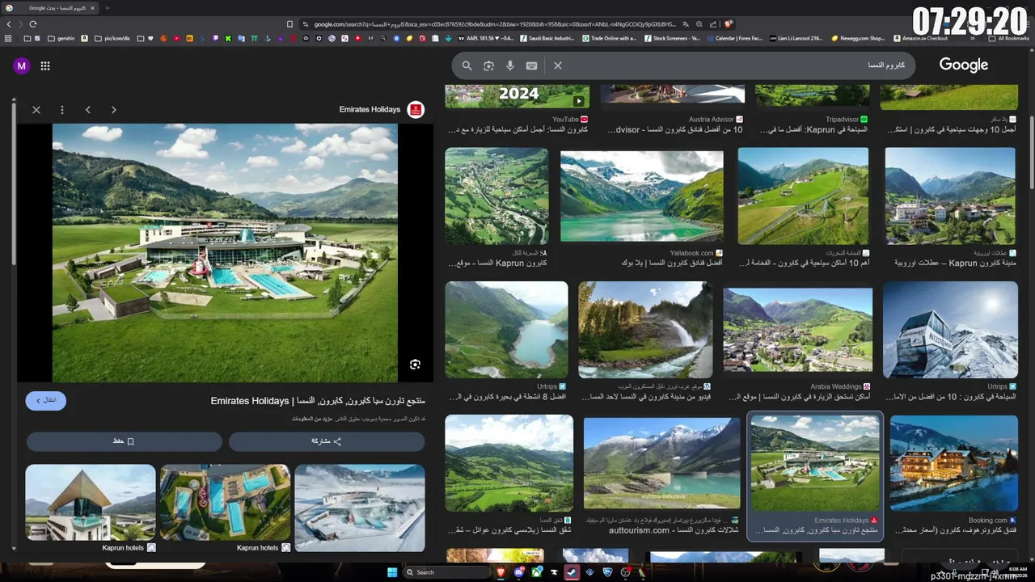The height and width of the screenshot is (582, 1035).
Task: Close the image preview panel
Action: [36, 110]
